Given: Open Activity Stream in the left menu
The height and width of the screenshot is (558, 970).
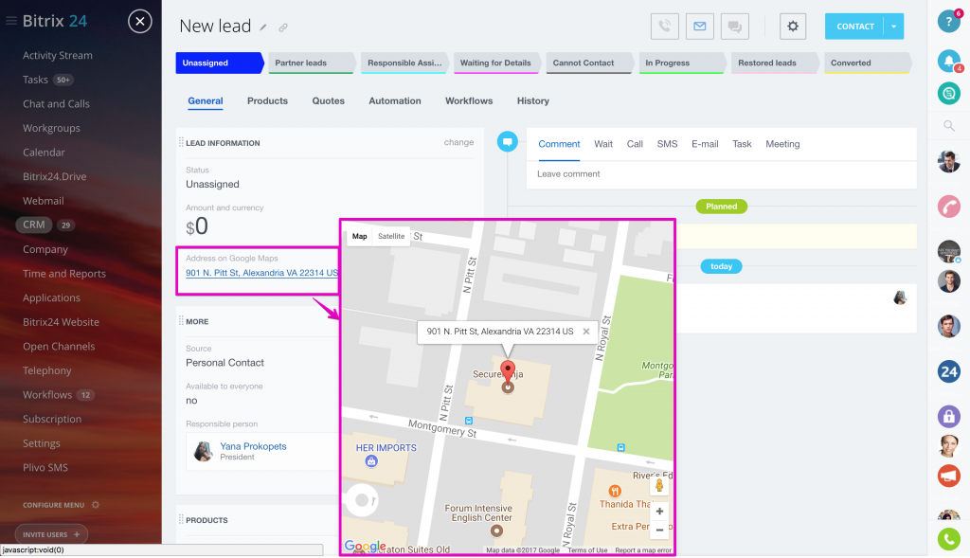Looking at the screenshot, I should (58, 55).
